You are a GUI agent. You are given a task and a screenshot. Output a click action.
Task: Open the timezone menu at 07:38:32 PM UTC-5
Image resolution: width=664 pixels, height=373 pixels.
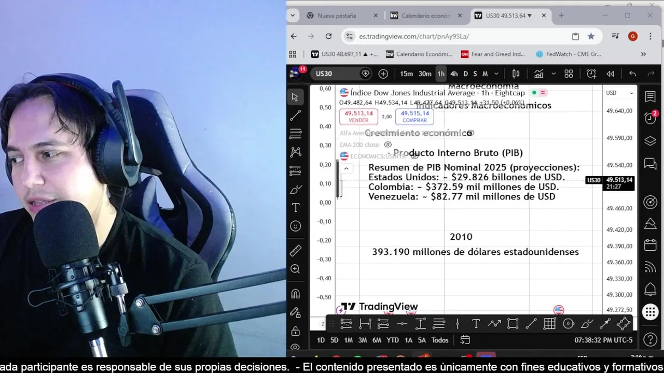603,340
